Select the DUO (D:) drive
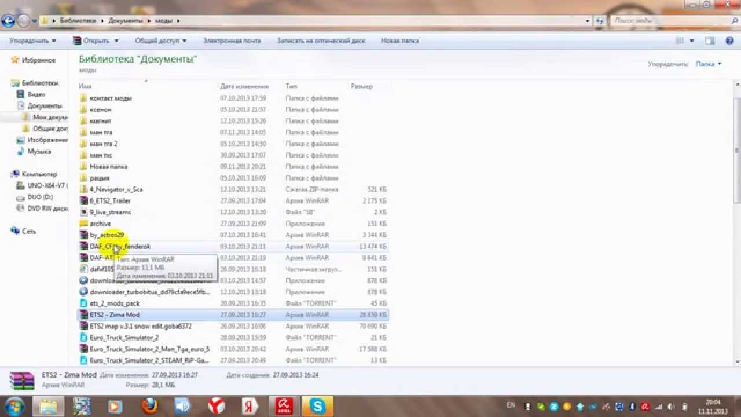 coord(40,197)
